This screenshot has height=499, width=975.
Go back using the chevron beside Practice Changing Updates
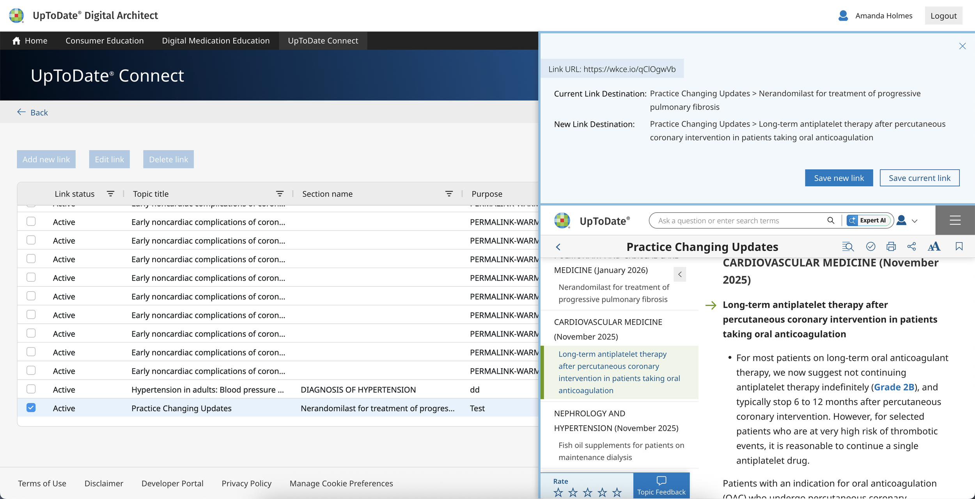558,247
